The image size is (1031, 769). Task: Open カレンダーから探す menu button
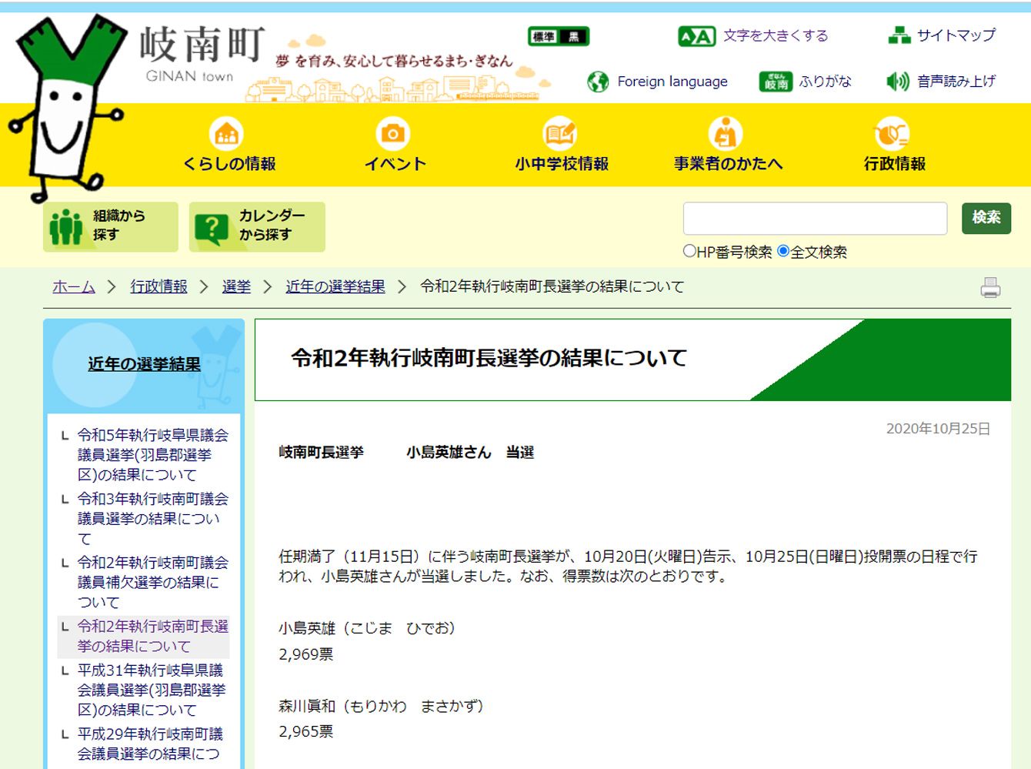click(x=257, y=226)
